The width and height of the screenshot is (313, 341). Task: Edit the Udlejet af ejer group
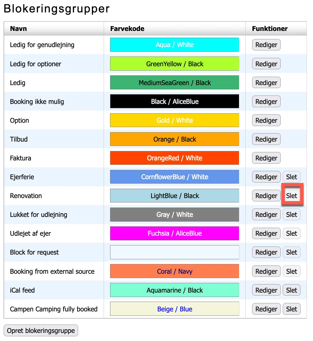266,233
